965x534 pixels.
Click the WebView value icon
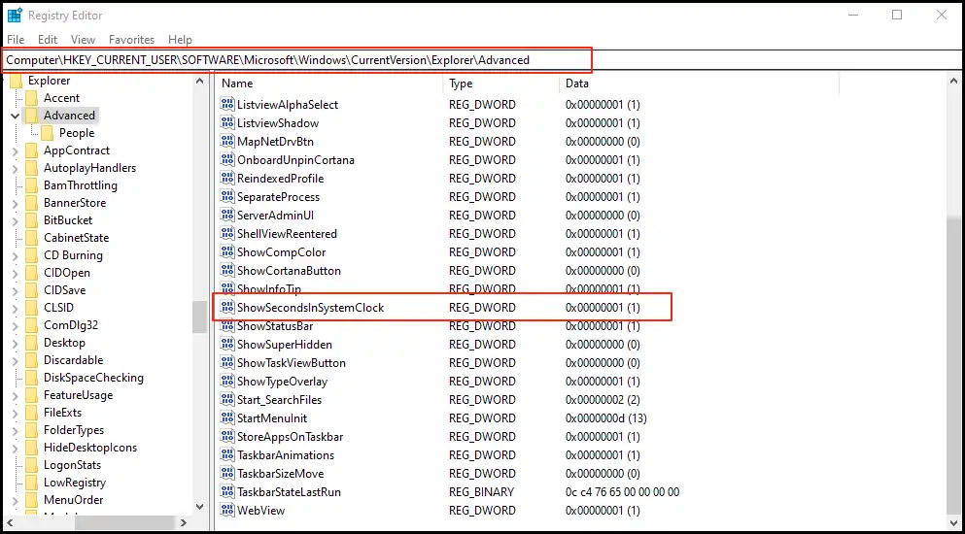[227, 511]
